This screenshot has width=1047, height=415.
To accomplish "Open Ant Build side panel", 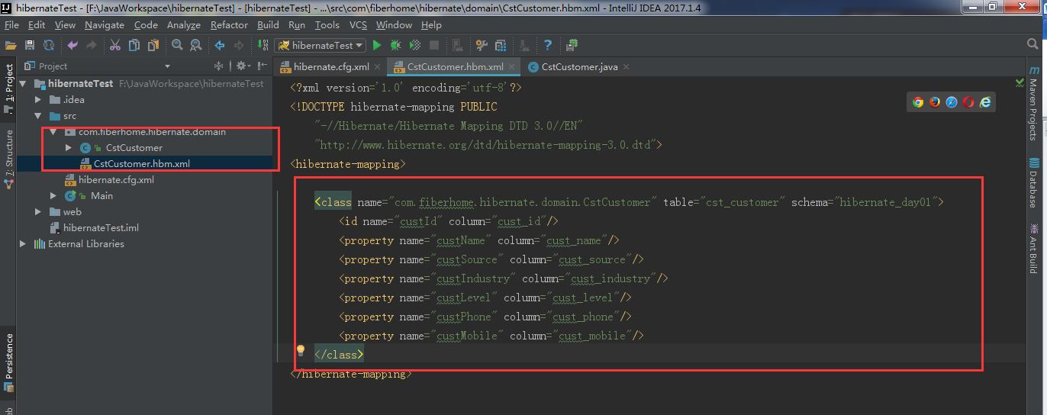I will [x=1033, y=248].
